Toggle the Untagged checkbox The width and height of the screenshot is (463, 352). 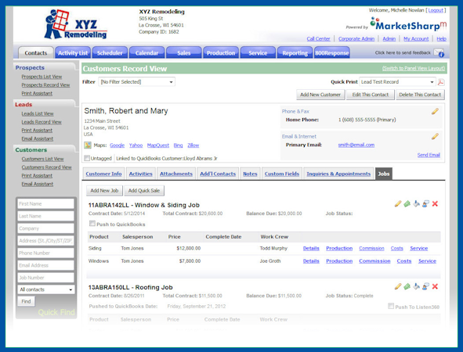click(87, 158)
